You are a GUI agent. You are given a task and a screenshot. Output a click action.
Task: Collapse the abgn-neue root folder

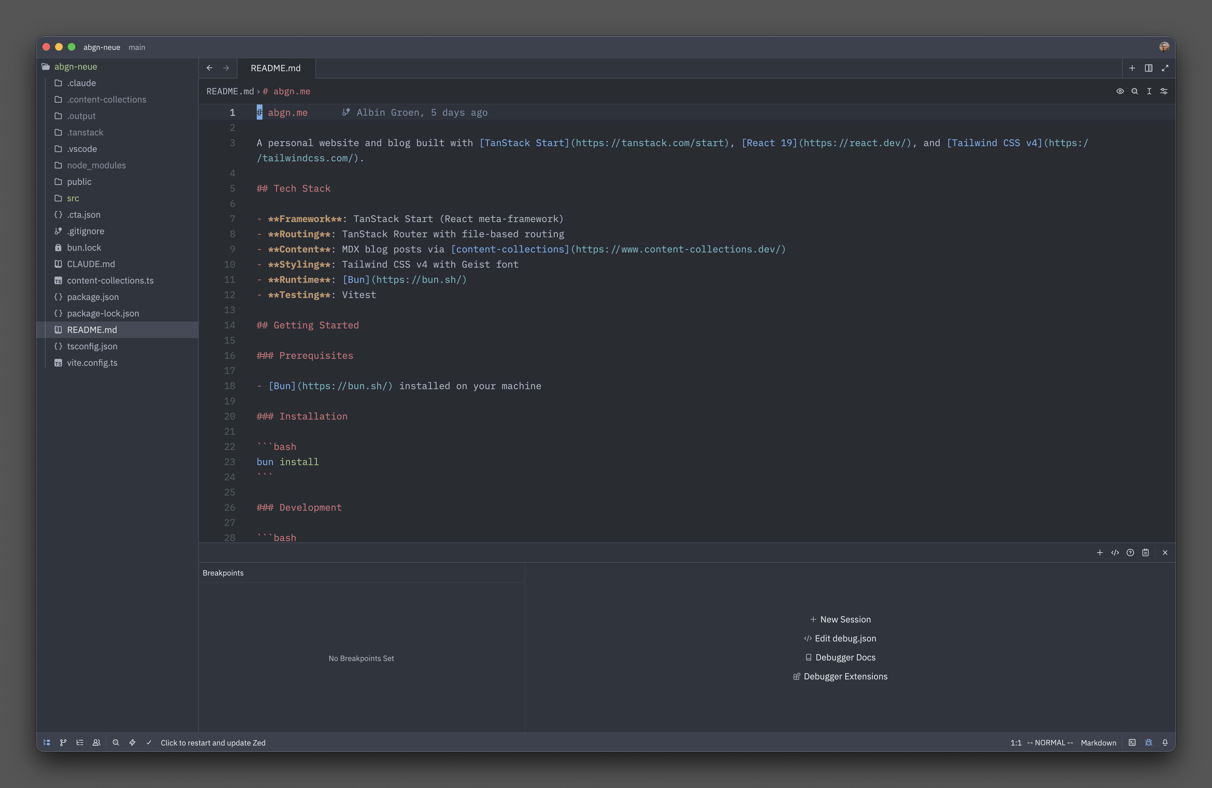click(x=75, y=67)
